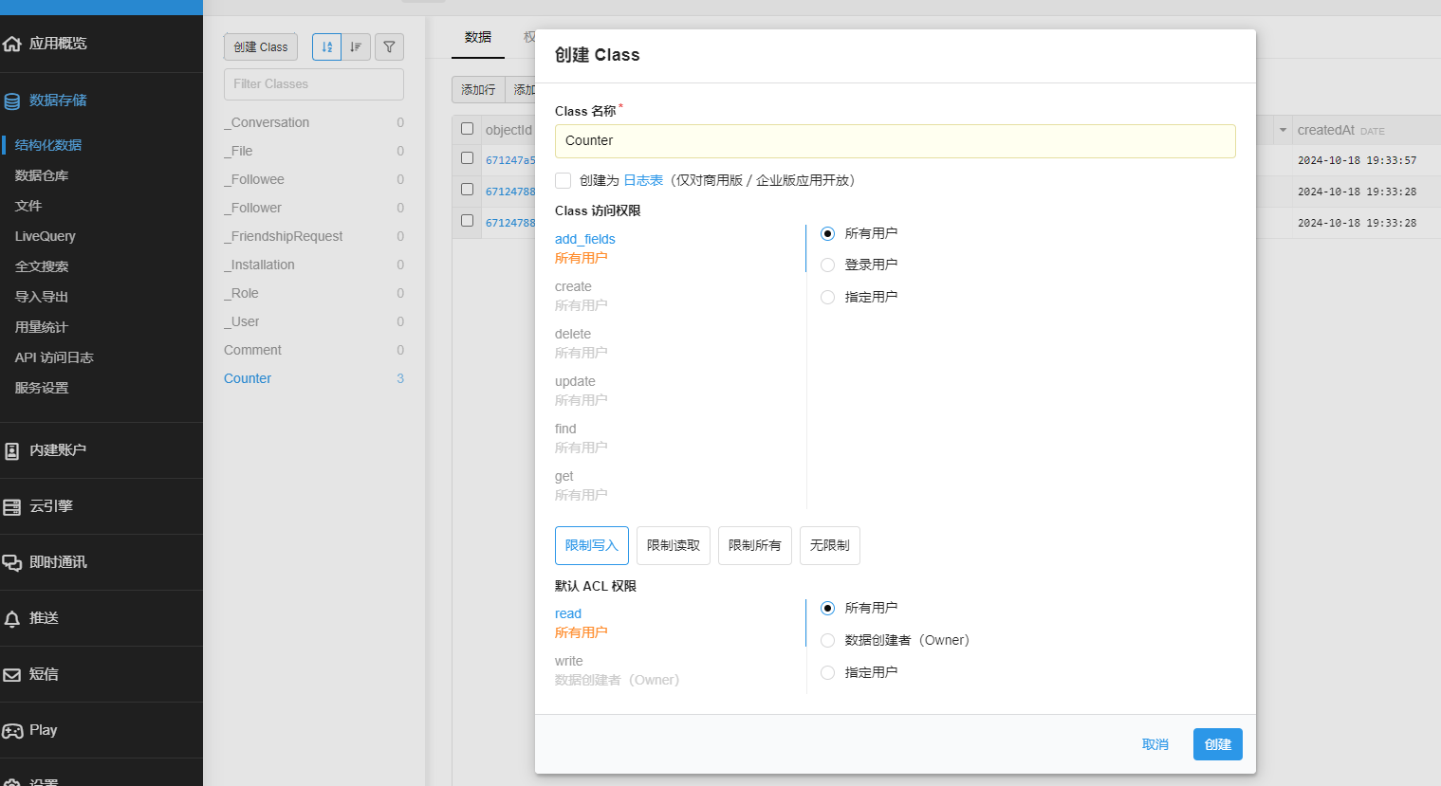
Task: Switch to the 数据 tab
Action: [478, 37]
